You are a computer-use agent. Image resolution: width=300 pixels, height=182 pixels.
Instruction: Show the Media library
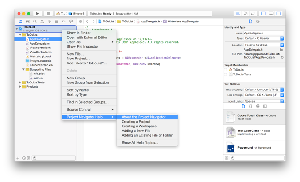pyautogui.click(x=265, y=106)
